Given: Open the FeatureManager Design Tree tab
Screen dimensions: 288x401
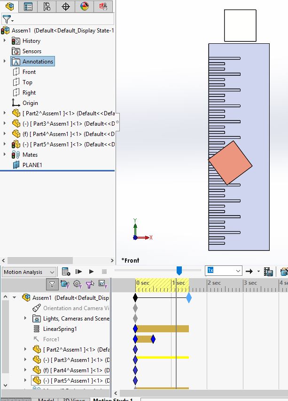Looking at the screenshot, I should click(9, 6).
